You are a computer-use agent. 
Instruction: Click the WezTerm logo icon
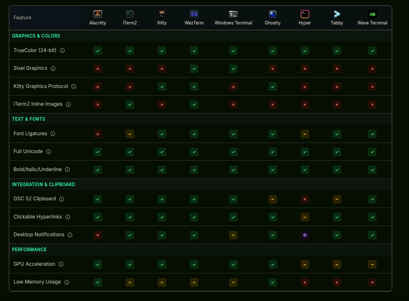194,14
